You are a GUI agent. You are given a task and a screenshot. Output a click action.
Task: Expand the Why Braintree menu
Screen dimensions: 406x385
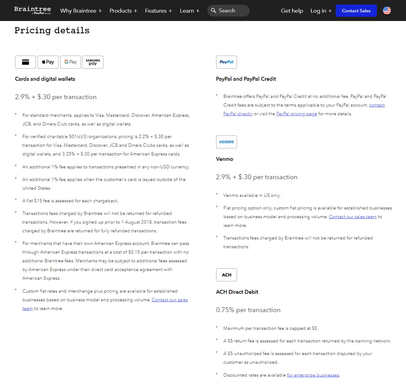click(81, 11)
